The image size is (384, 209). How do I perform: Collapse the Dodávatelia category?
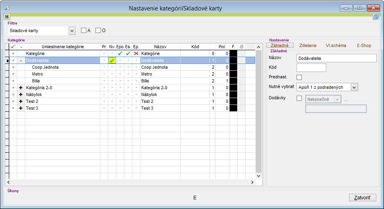pos(21,60)
